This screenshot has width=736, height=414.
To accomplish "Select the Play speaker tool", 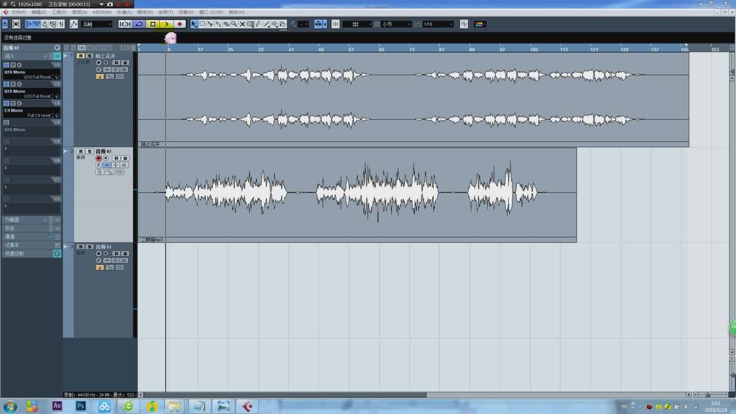I will [x=275, y=24].
